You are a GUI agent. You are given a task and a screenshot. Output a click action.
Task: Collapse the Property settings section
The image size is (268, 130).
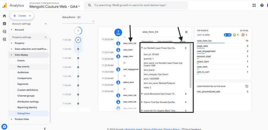[46, 37]
